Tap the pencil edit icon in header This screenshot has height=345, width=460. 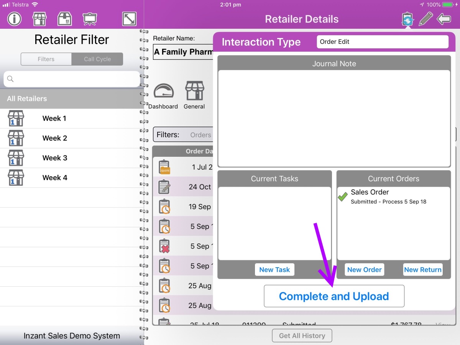[426, 19]
